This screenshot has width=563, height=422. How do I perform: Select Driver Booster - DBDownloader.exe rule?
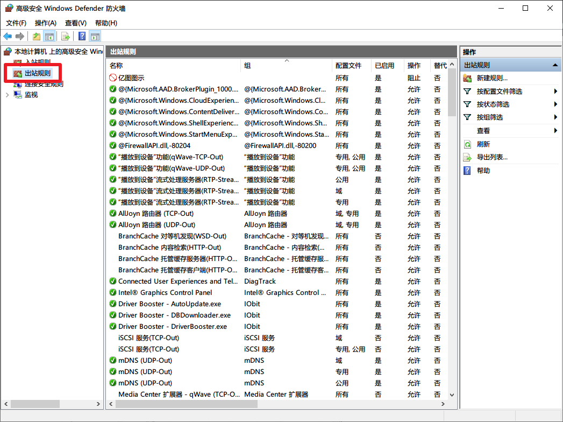point(277,315)
